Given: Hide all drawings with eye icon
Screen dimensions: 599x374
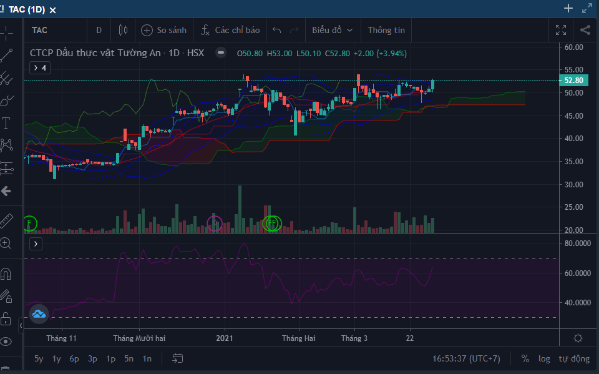Looking at the screenshot, I should [6, 341].
